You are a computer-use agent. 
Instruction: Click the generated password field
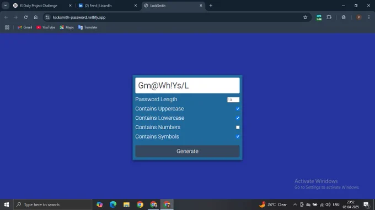[x=187, y=85]
